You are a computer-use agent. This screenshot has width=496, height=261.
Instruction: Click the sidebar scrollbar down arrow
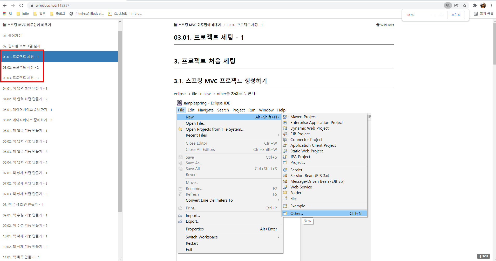point(120,259)
